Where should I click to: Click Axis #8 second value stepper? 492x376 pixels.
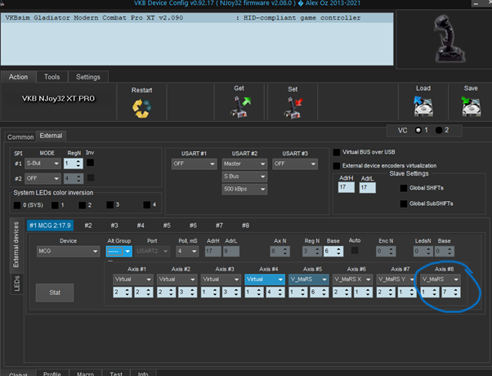coord(451,292)
